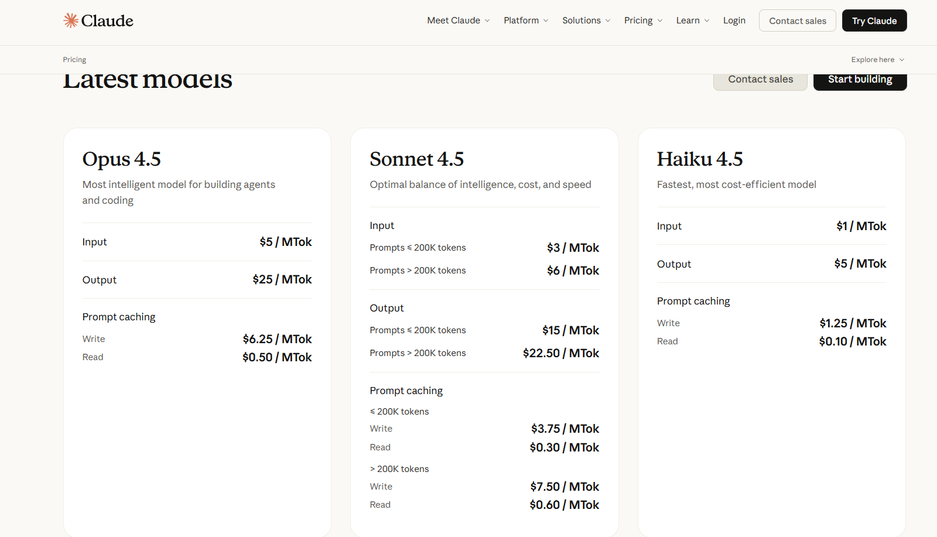Click 'Optimal balance of intelligence, cost, and speed'
The width and height of the screenshot is (937, 537).
click(x=480, y=184)
